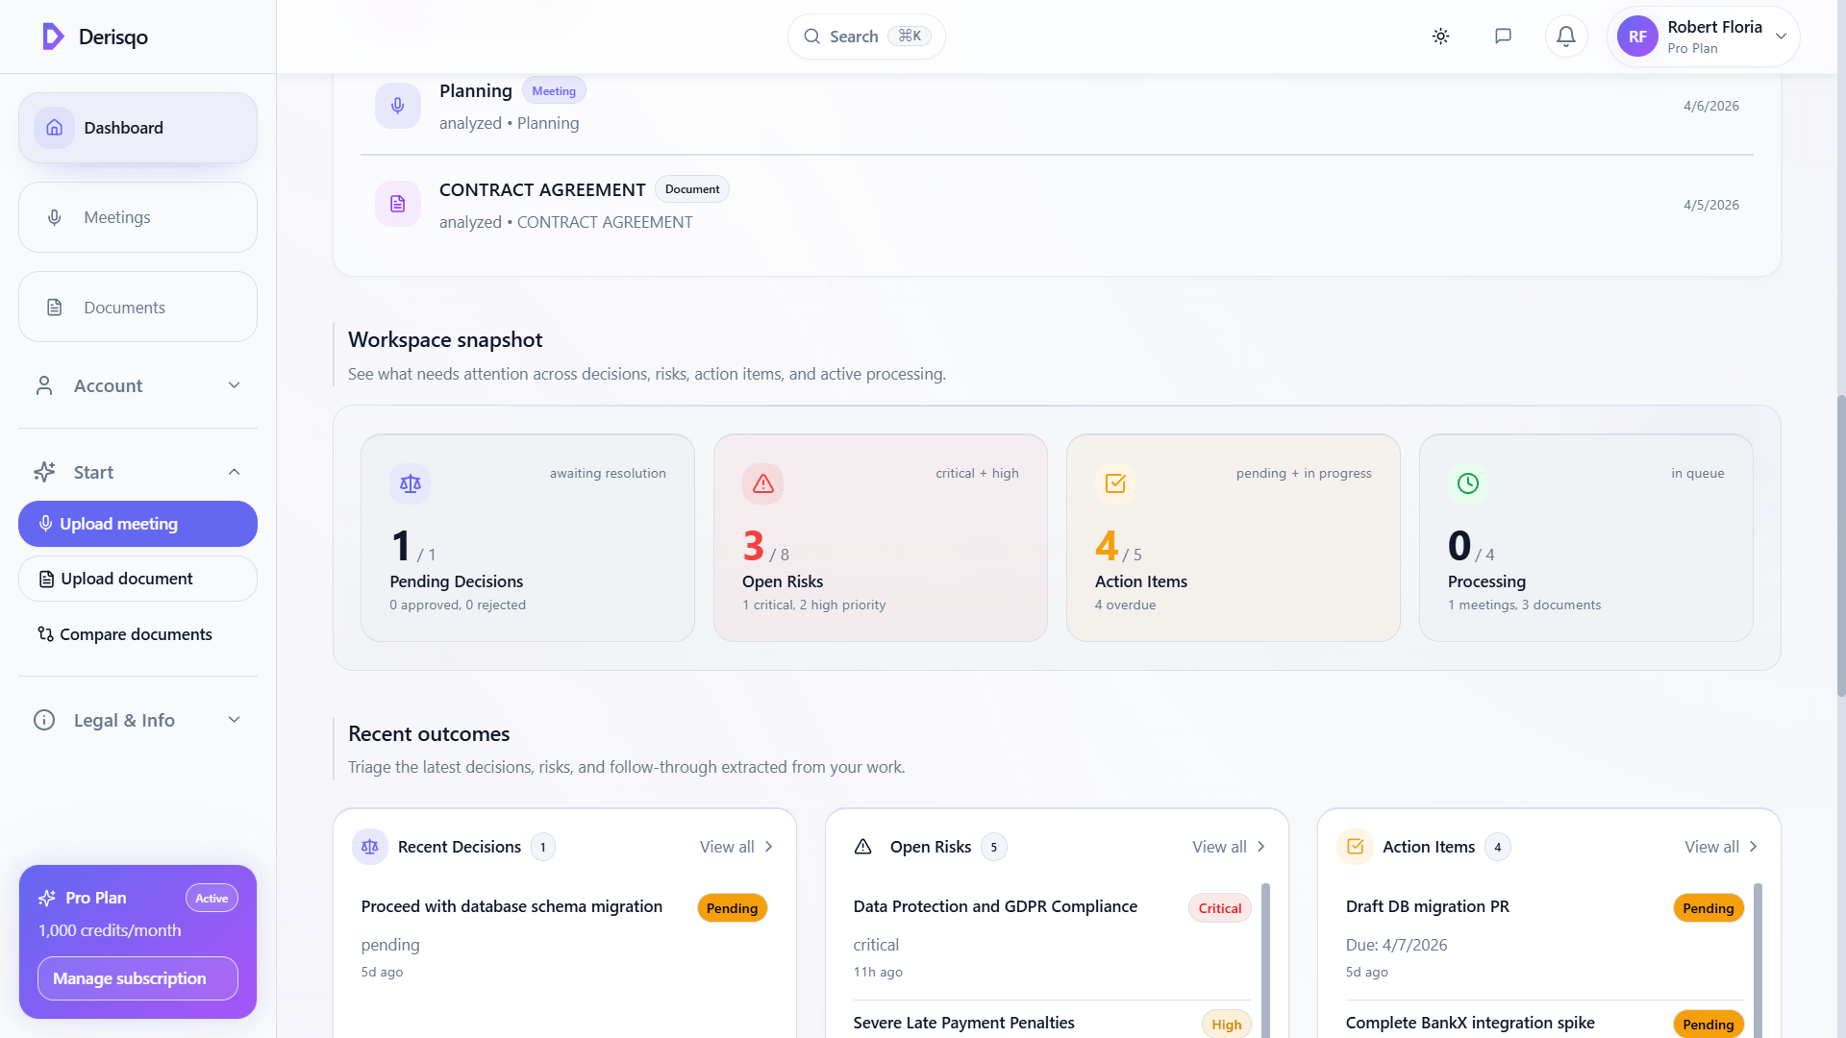Viewport: 1846px width, 1038px height.
Task: Click the Documents file icon in sidebar
Action: pyautogui.click(x=55, y=307)
